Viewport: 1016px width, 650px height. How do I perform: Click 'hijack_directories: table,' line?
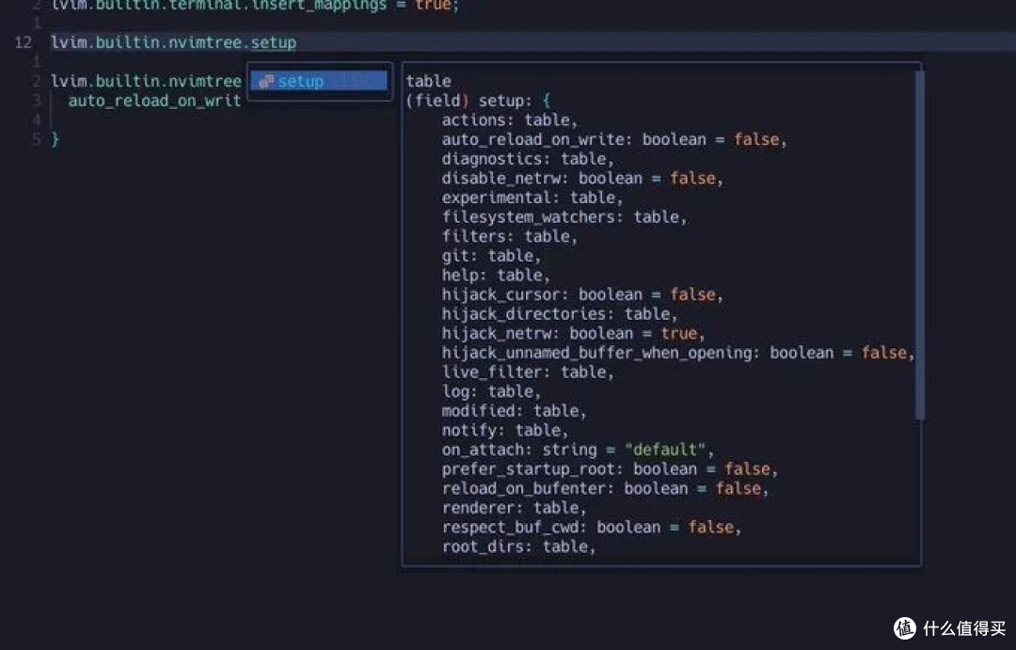click(x=559, y=314)
